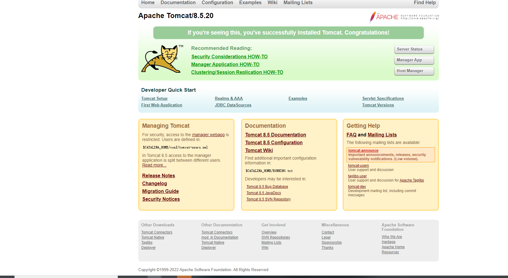Image resolution: width=508 pixels, height=278 pixels.
Task: Click the Manager App button
Action: pyautogui.click(x=414, y=60)
